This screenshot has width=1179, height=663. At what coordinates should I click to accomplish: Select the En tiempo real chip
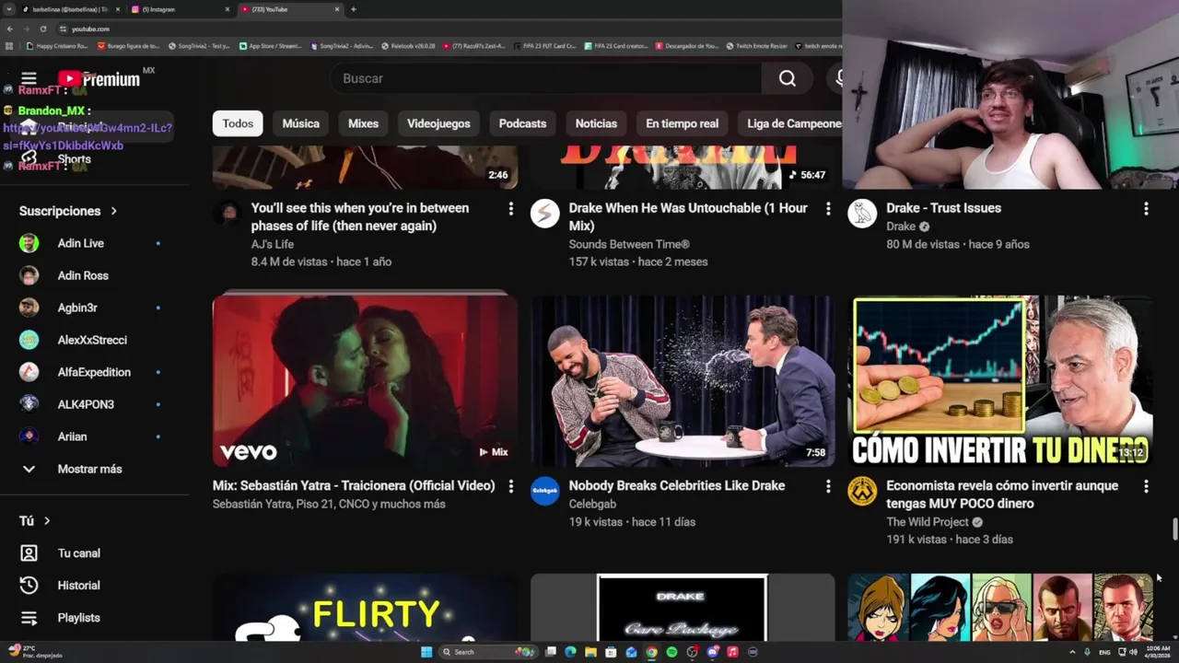pyautogui.click(x=682, y=123)
